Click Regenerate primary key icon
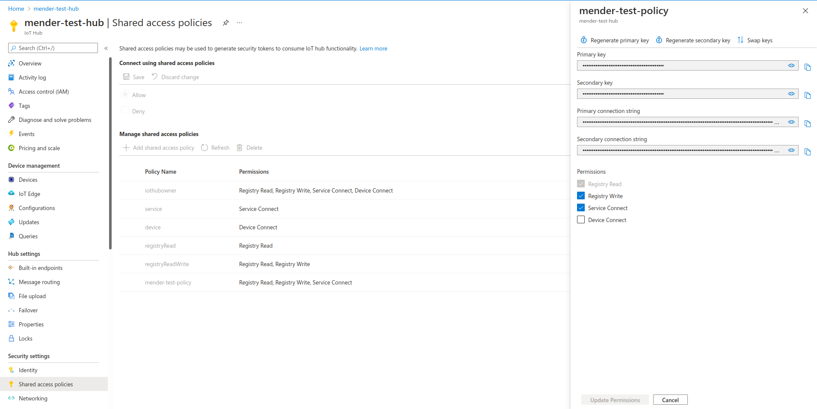This screenshot has height=409, width=817. tap(583, 40)
